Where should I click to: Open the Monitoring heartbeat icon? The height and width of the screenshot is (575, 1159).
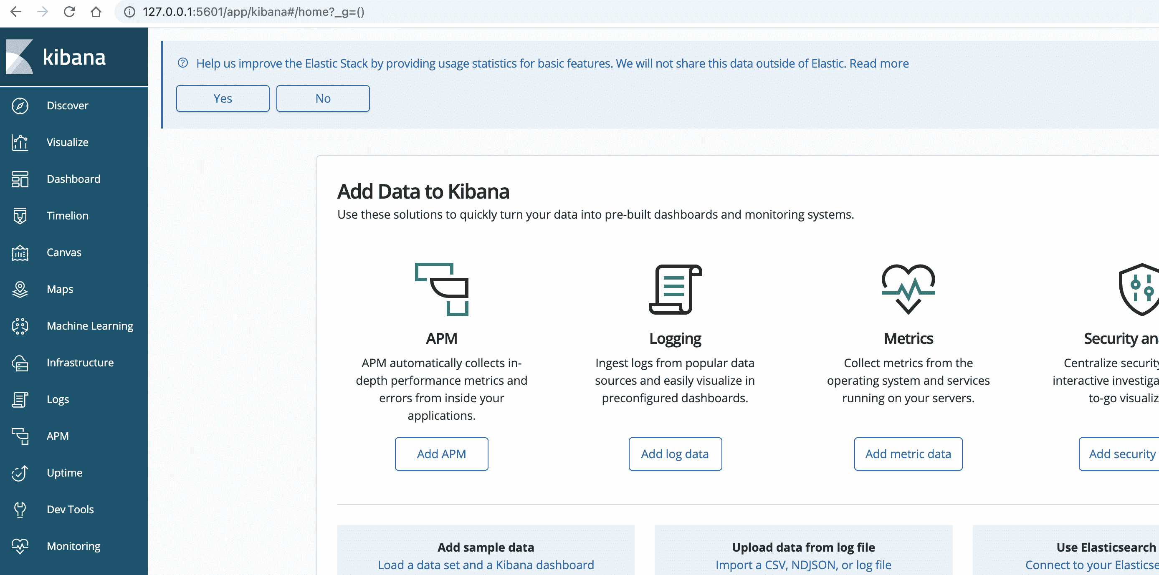pos(20,546)
